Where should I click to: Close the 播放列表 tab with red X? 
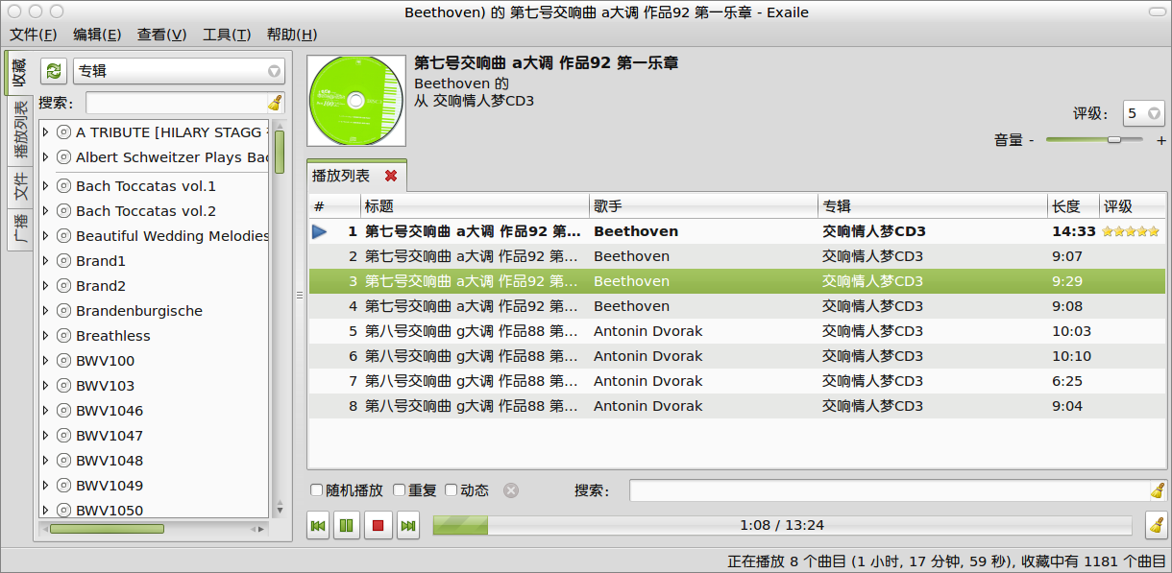pyautogui.click(x=391, y=176)
